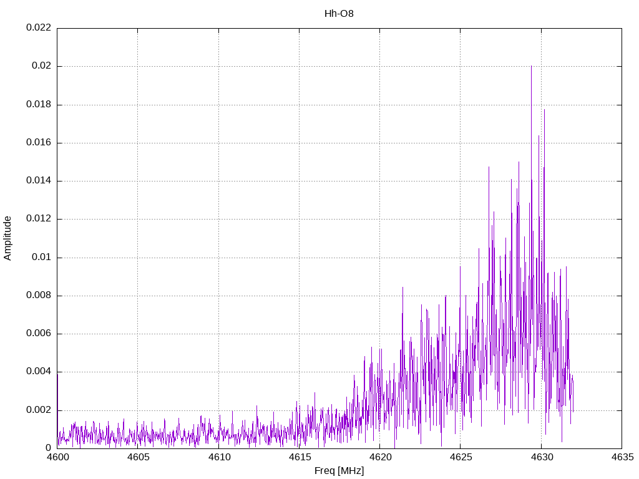Click the 4630 x-axis tick label
This screenshot has height=479, width=639.
tap(540, 458)
